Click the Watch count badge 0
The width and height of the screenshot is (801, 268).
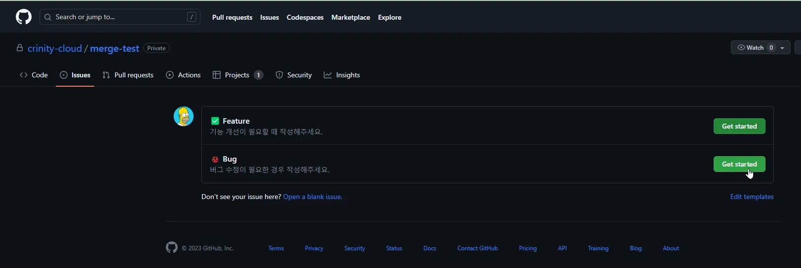771,47
